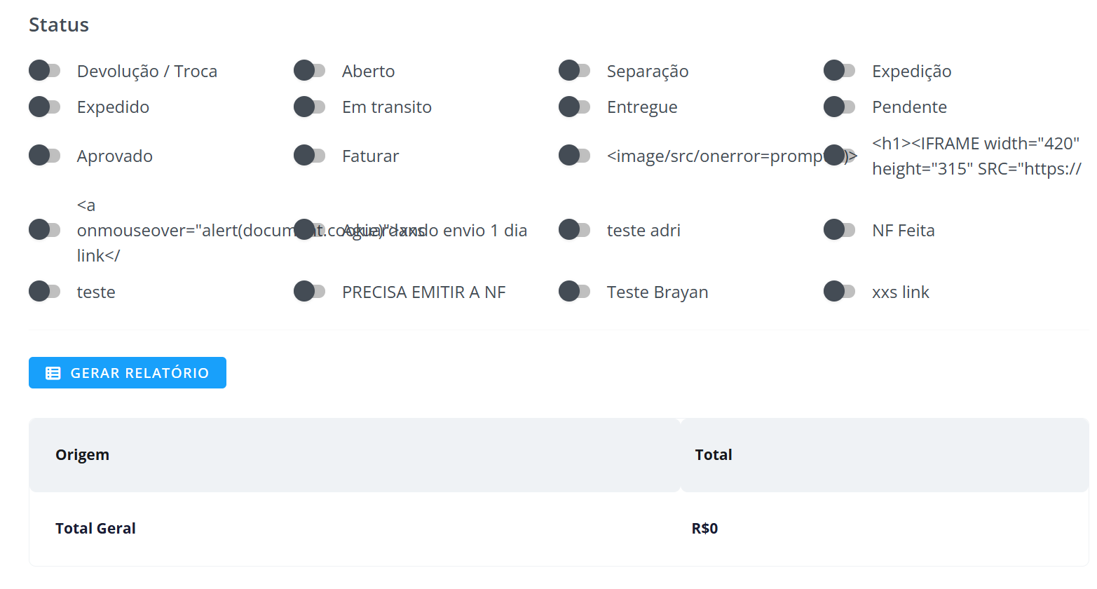This screenshot has height=589, width=1097.
Task: Enable the NF Feita status toggle
Action: [840, 230]
